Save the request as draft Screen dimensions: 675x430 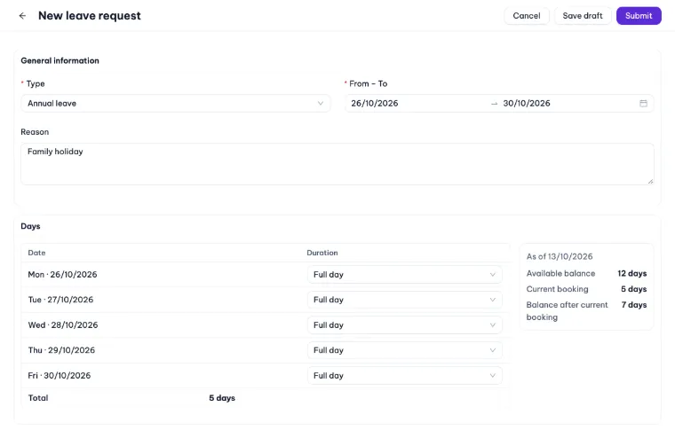[x=583, y=16]
